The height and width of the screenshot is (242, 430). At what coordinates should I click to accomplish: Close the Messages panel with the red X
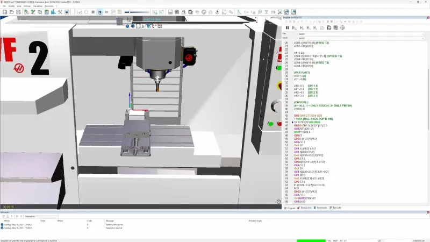pyautogui.click(x=428, y=212)
